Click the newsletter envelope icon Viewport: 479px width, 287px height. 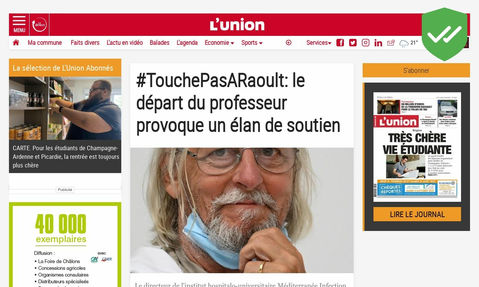point(391,43)
